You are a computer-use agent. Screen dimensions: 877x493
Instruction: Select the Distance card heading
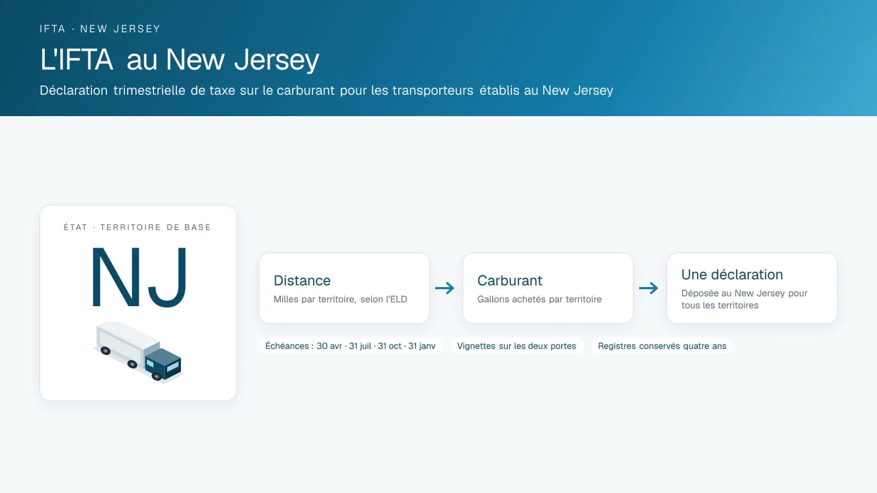(302, 280)
